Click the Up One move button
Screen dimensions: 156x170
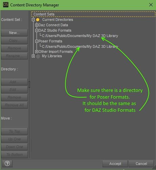click(14, 139)
